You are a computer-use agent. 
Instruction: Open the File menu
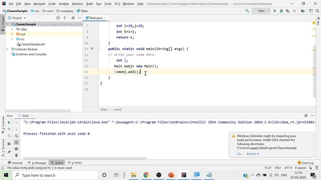tap(11, 3)
